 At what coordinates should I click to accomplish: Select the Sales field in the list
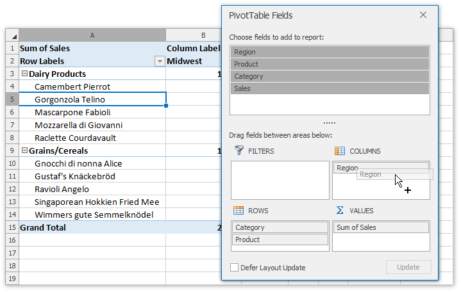point(330,88)
